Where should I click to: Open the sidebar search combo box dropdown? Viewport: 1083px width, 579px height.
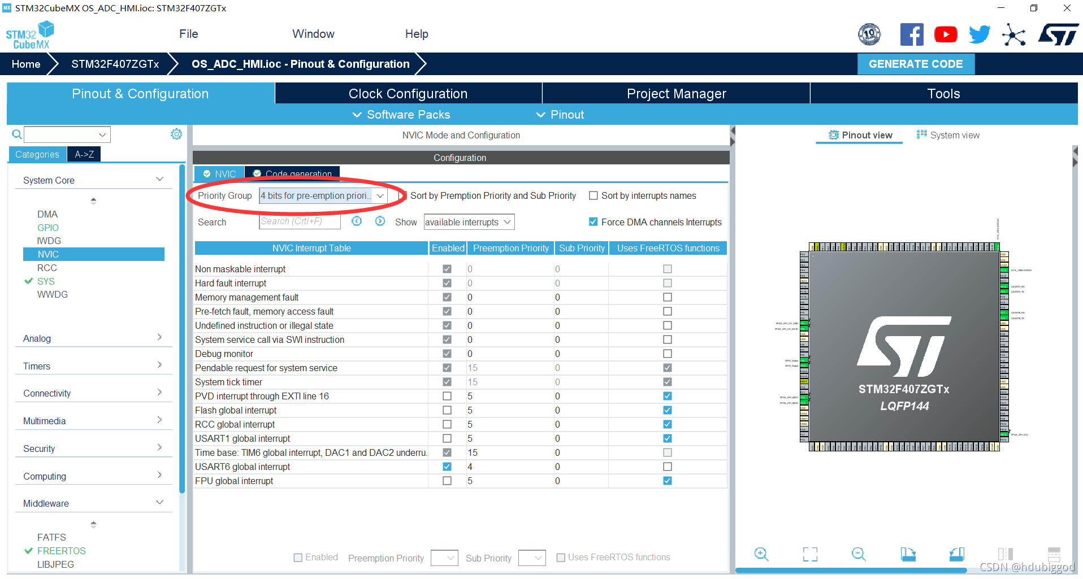coord(102,134)
